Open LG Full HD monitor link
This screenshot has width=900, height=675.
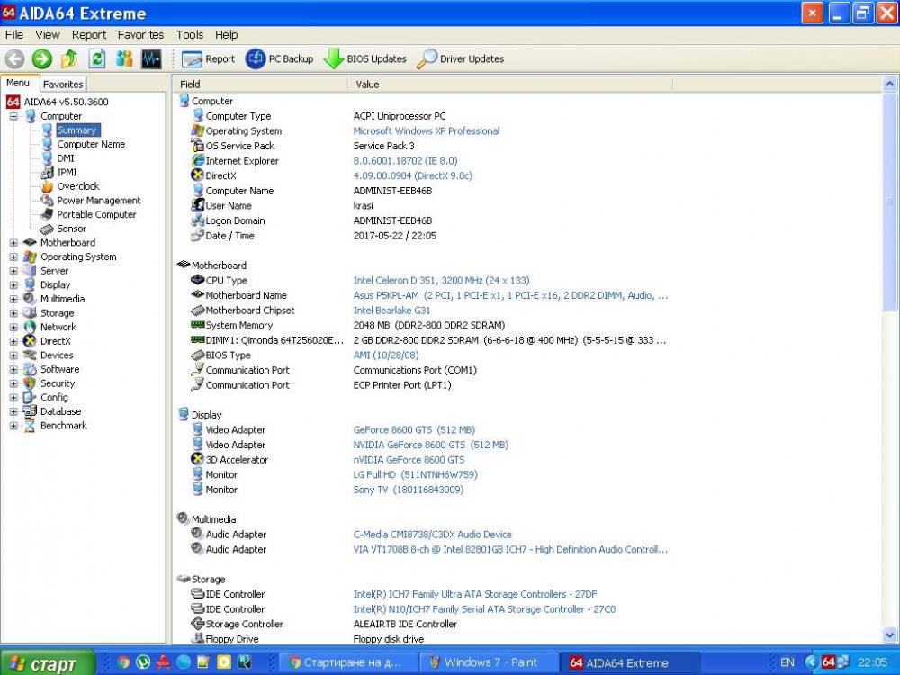coord(415,474)
